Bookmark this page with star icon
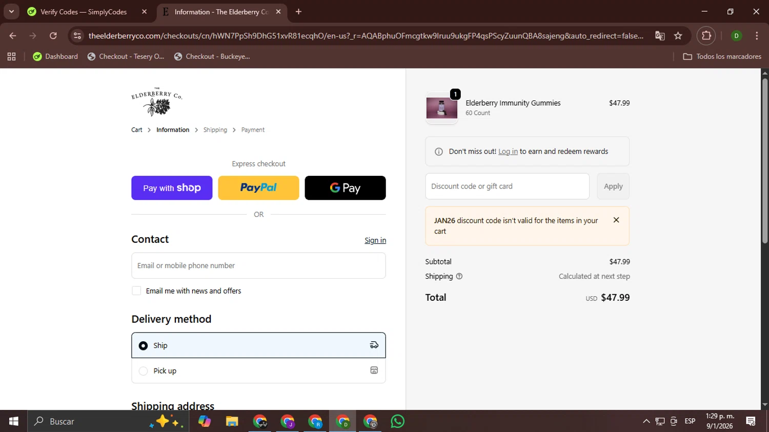 click(678, 36)
